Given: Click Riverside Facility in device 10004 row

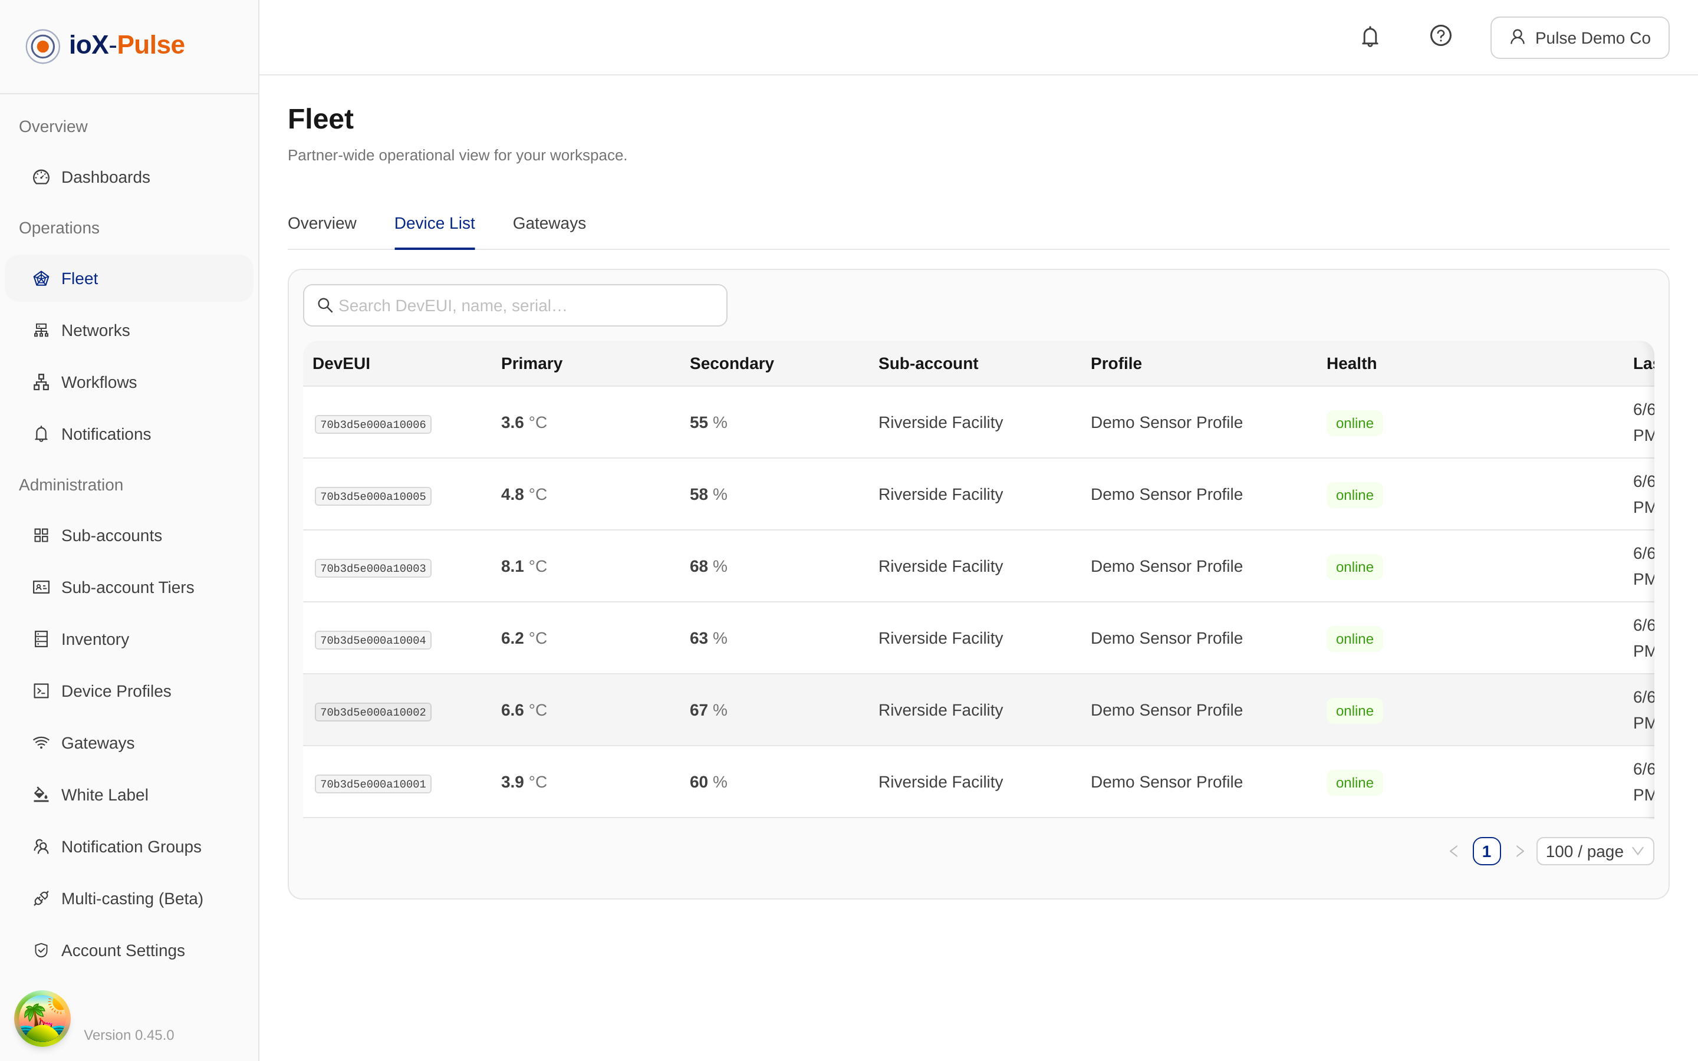Looking at the screenshot, I should click(x=940, y=638).
